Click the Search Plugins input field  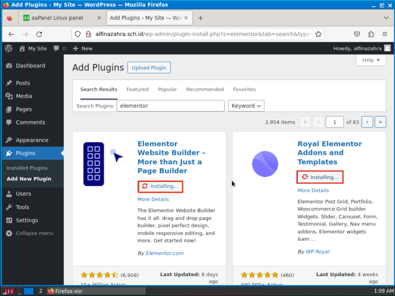coord(170,106)
